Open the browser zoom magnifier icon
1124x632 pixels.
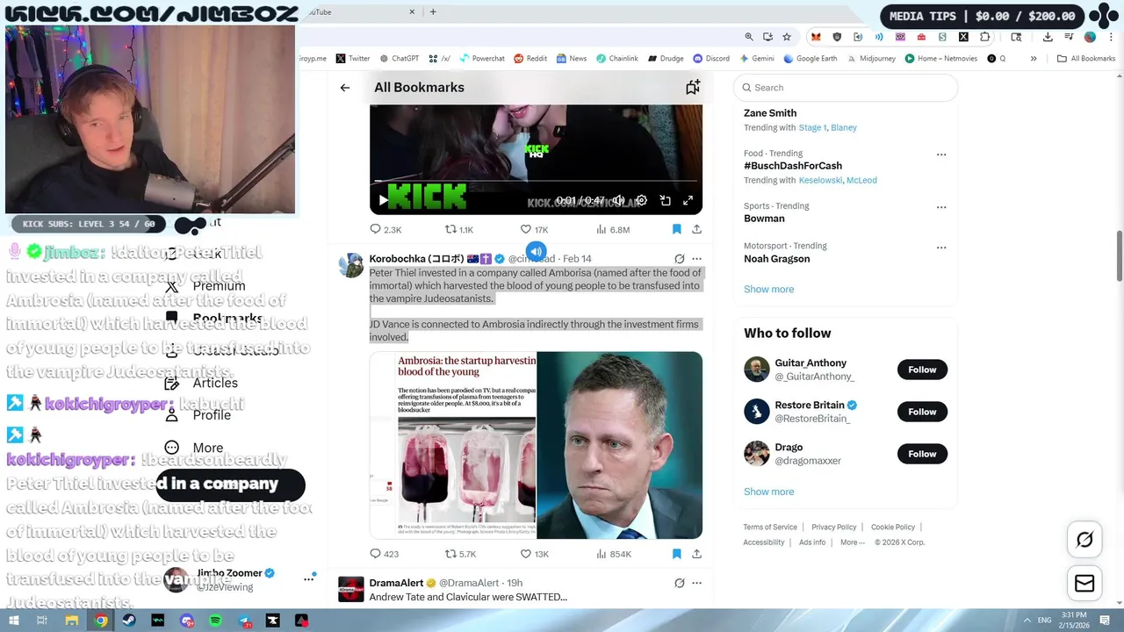749,37
